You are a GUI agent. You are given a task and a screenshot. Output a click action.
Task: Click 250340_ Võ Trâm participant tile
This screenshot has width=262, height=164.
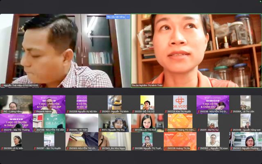(x=81, y=121)
